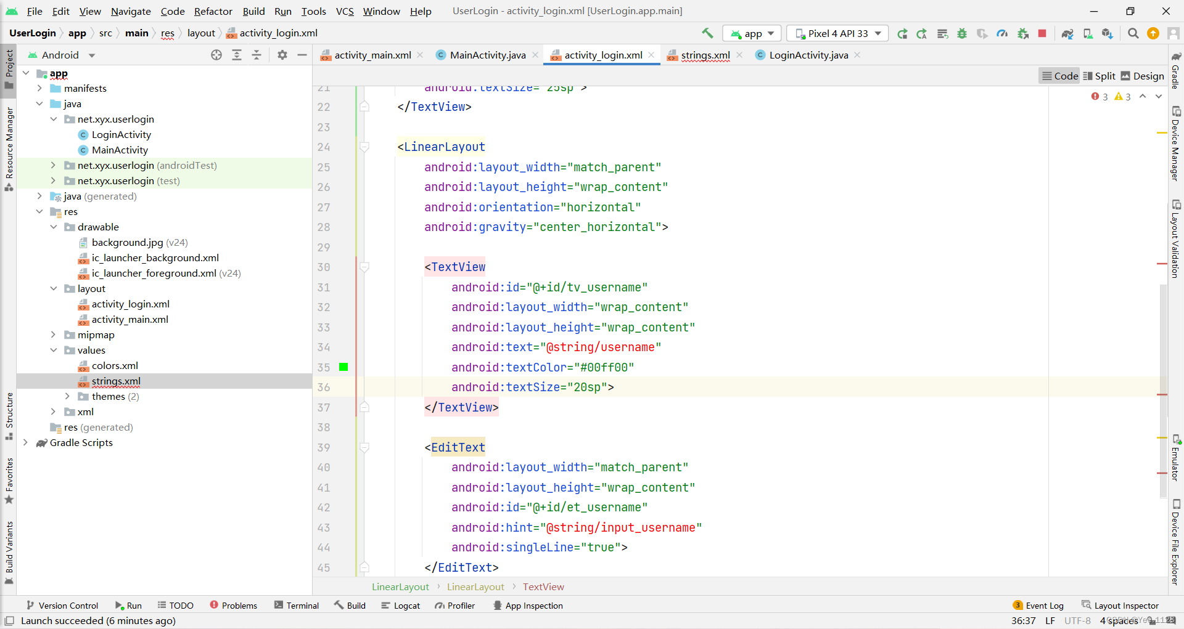Open the Layout Inspector tool window
The image size is (1184, 629).
(1120, 606)
